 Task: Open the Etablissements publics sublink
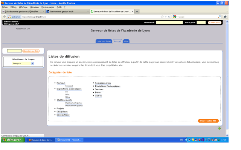[x=74, y=106]
